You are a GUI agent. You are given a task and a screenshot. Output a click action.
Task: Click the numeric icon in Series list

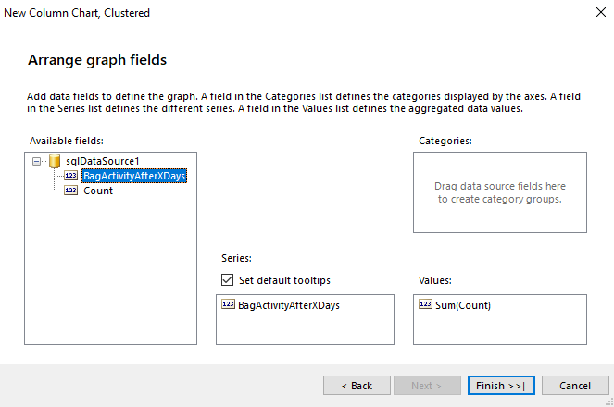coord(228,304)
